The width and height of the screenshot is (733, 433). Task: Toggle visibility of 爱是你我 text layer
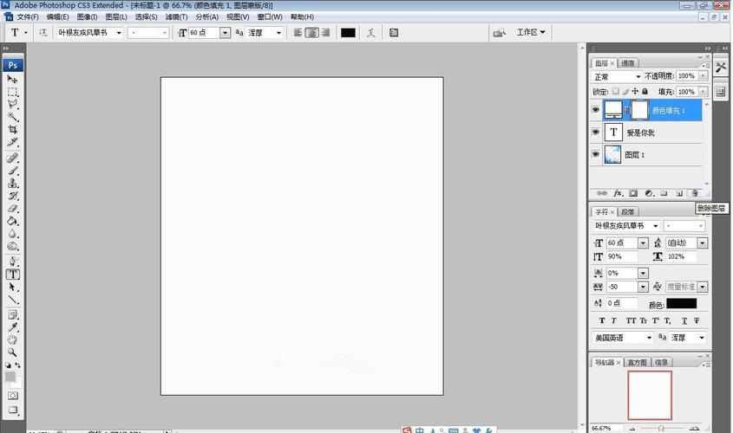(595, 132)
